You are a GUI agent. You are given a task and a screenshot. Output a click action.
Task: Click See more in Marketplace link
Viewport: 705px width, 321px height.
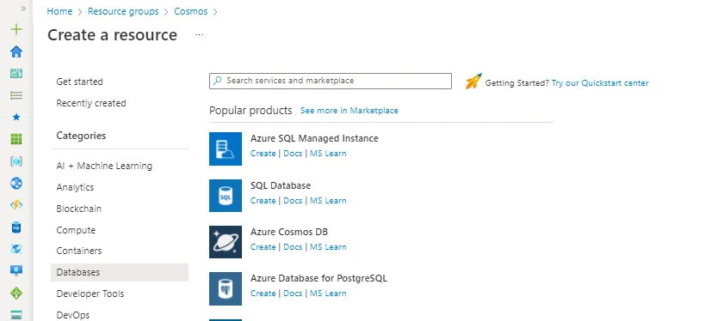(349, 110)
